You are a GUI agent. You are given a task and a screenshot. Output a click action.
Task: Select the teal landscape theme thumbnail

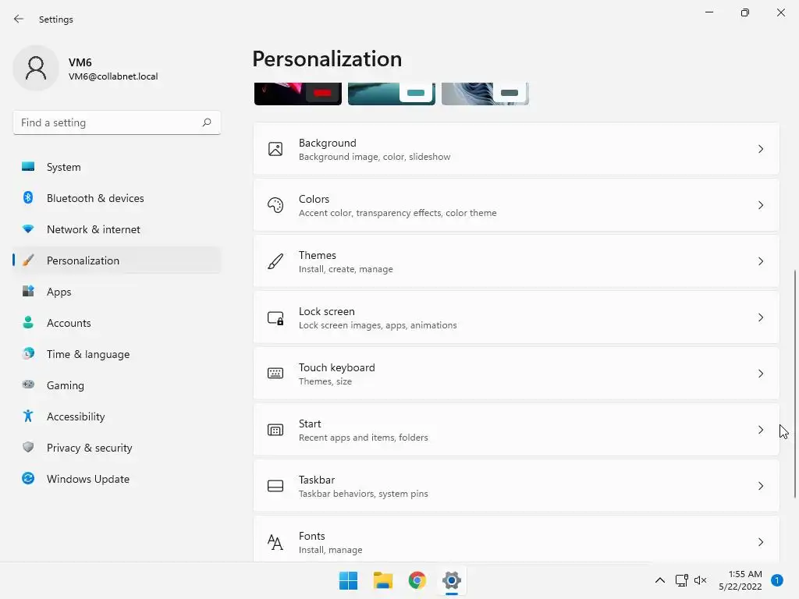point(392,94)
